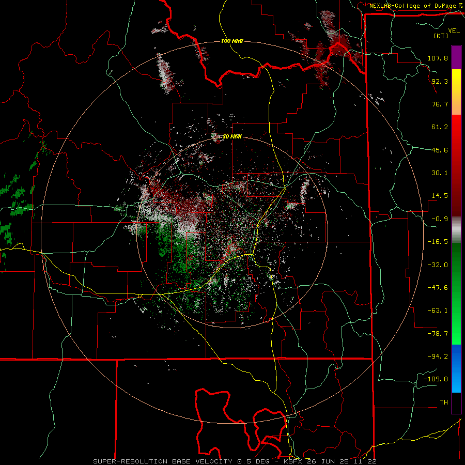Click the -16.5 value on velocity scale

tap(438, 242)
